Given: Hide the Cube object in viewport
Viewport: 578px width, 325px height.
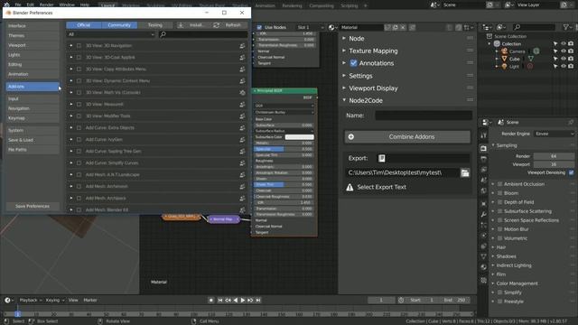Looking at the screenshot, I should coord(564,59).
